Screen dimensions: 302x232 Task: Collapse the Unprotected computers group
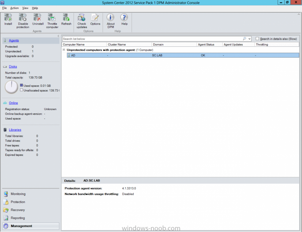[64, 50]
